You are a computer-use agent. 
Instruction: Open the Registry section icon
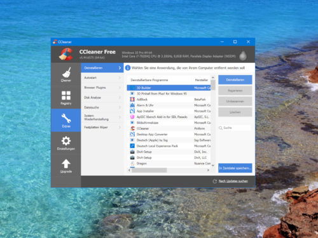pyautogui.click(x=66, y=95)
